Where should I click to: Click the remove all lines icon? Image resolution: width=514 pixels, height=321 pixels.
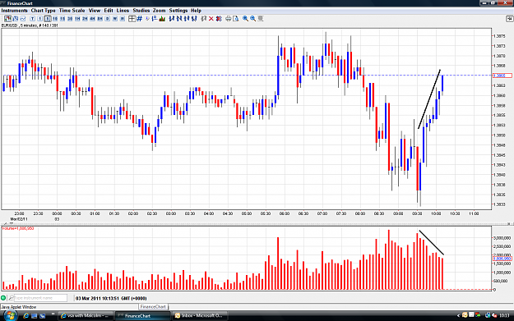point(219,19)
